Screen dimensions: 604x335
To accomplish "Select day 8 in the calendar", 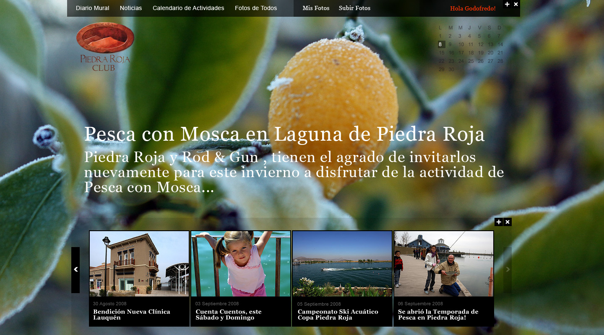I will tap(440, 44).
